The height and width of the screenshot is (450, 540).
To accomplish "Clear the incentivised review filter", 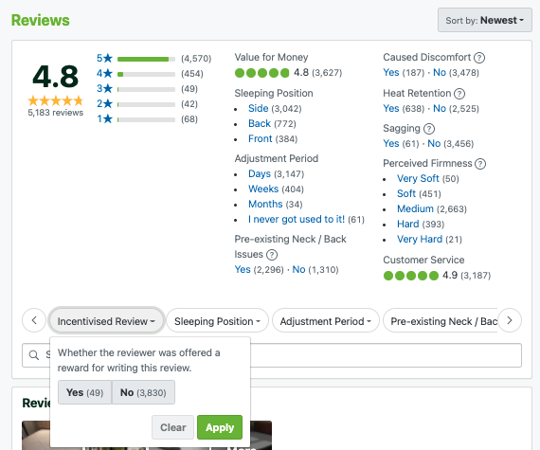I will point(172,427).
